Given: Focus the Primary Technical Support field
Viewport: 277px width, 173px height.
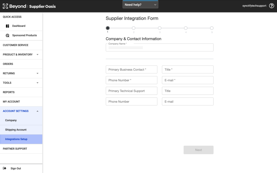Looking at the screenshot, I should tap(131, 91).
